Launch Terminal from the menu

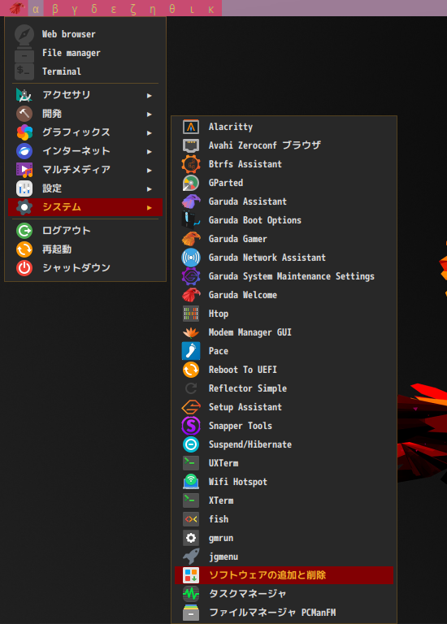pyautogui.click(x=85, y=71)
